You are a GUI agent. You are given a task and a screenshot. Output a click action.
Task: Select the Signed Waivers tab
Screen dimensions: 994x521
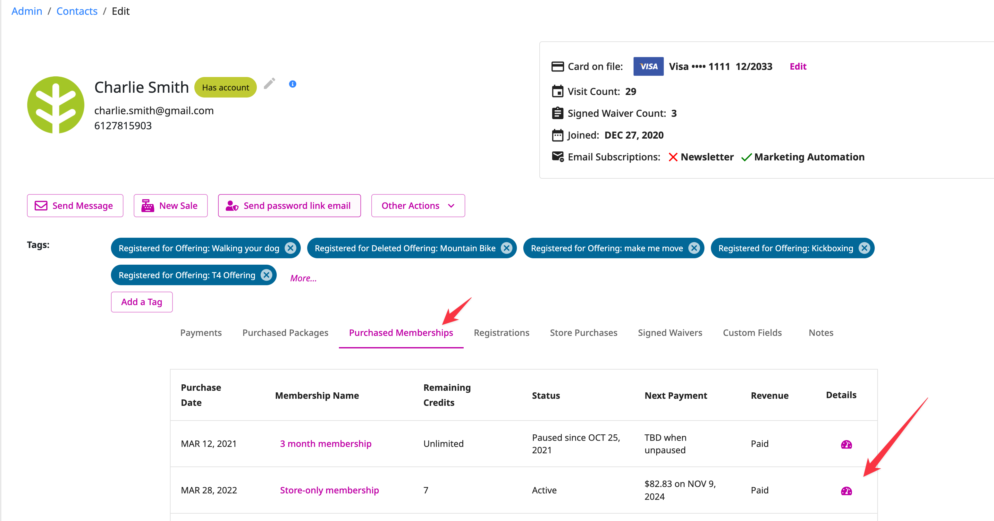[x=670, y=333]
